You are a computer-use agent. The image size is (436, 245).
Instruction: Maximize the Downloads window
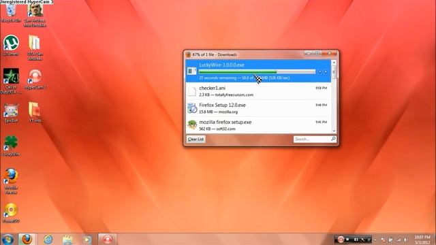tap(317, 53)
